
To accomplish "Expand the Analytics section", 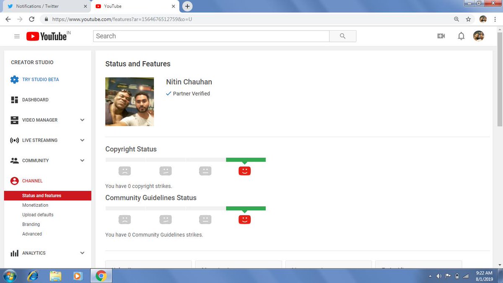I will (82, 253).
